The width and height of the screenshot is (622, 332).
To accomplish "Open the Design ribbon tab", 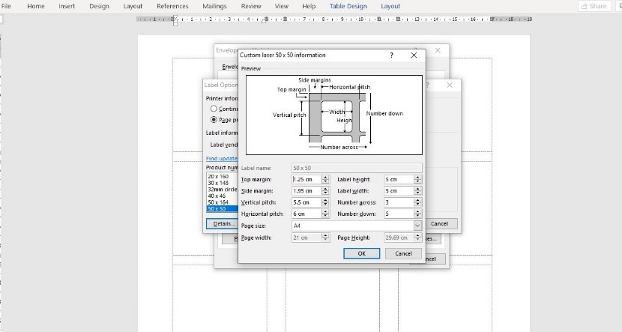I will (99, 6).
